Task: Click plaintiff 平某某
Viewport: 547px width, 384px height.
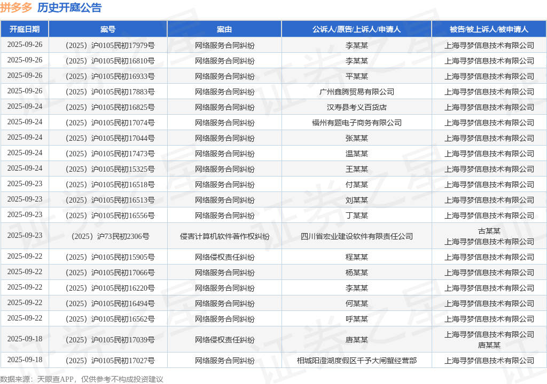Action: (356, 76)
